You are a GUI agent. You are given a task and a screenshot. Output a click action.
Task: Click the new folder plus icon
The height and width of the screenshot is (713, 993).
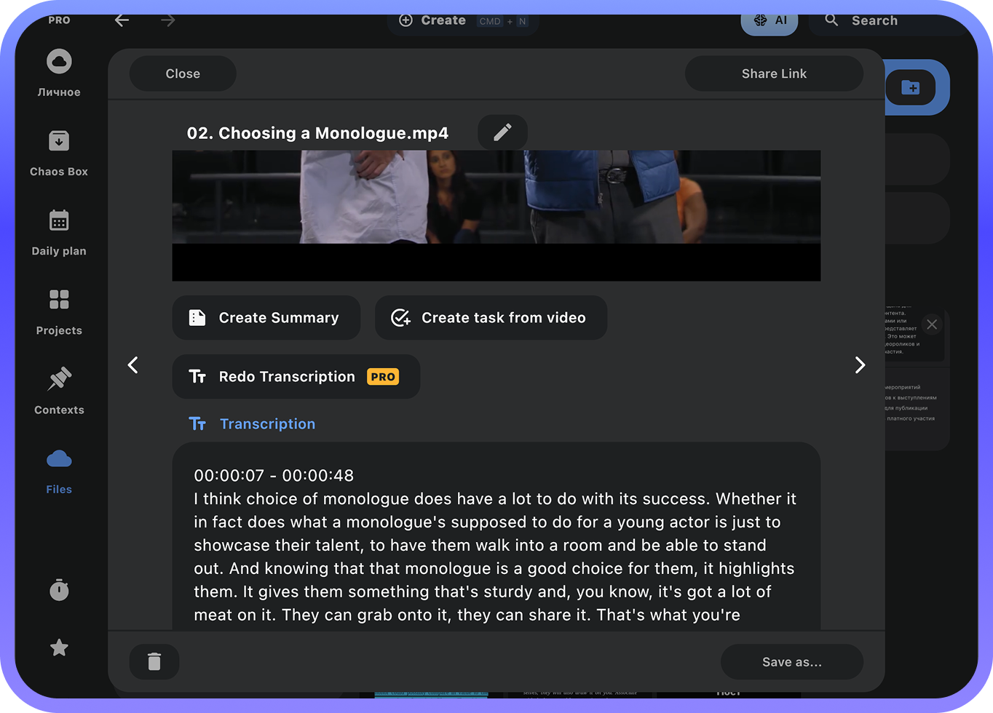(911, 87)
